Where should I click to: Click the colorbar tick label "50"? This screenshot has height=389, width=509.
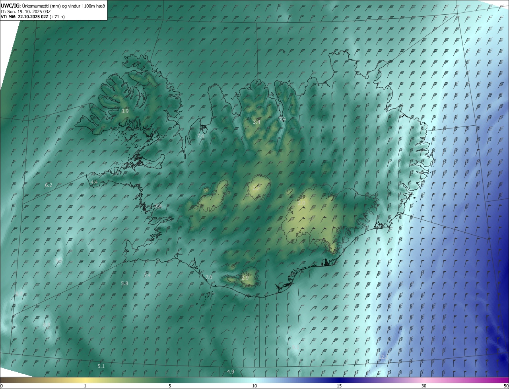pyautogui.click(x=506, y=386)
